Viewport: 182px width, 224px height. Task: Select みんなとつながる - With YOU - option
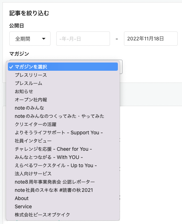tap(63, 157)
